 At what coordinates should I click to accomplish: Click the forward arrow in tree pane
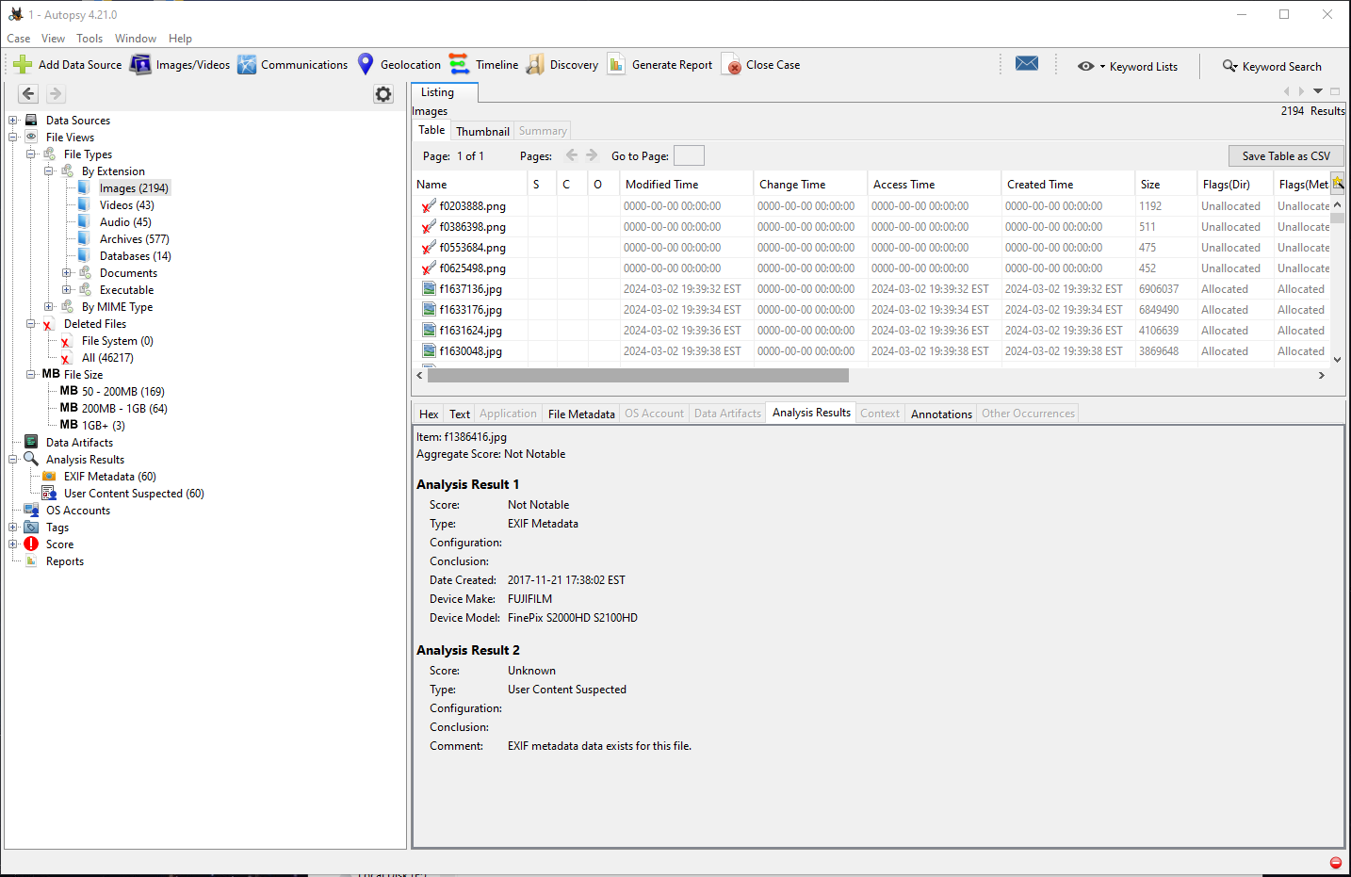[56, 93]
